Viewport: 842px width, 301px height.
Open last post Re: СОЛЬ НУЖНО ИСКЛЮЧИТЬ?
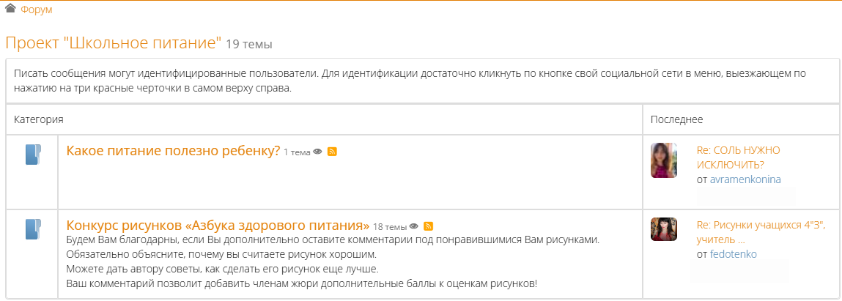738,157
